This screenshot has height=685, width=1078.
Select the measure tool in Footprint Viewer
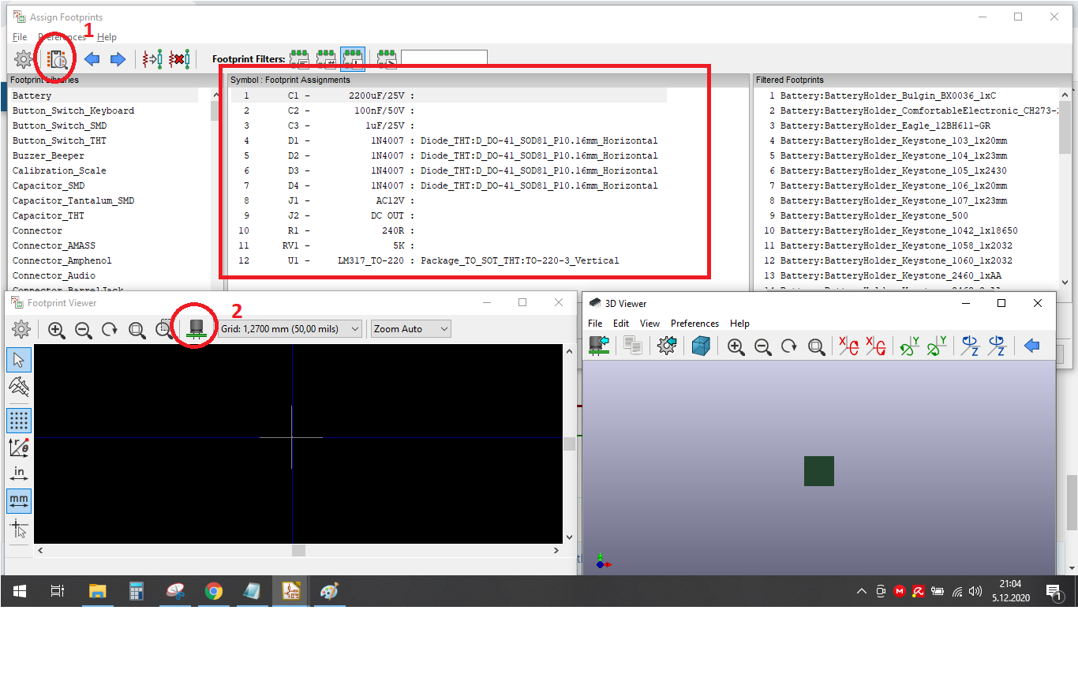pos(19,387)
